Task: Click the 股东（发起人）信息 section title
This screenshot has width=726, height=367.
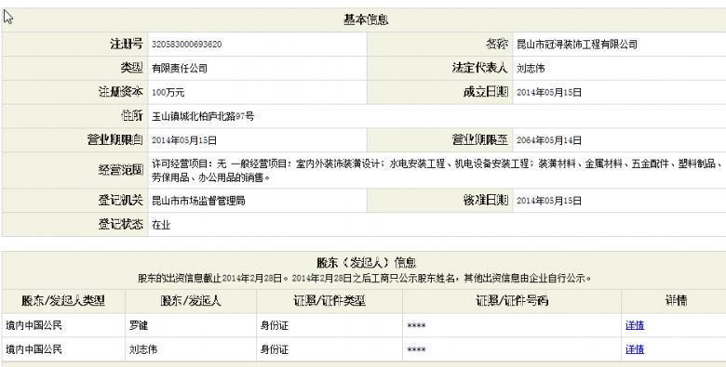Action: coord(366,263)
